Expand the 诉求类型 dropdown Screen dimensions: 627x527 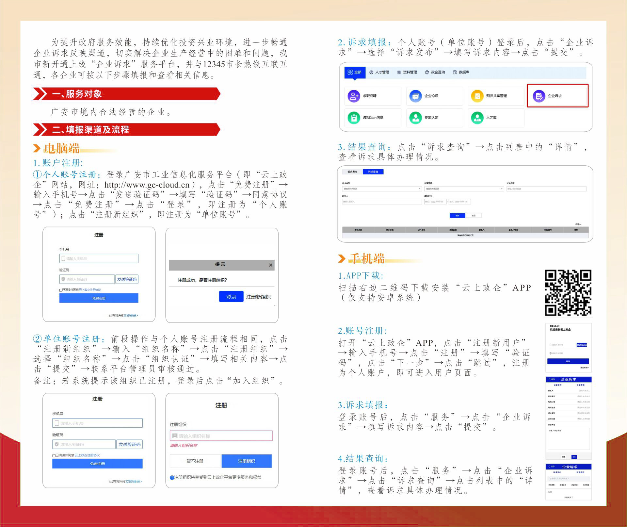coord(382,189)
